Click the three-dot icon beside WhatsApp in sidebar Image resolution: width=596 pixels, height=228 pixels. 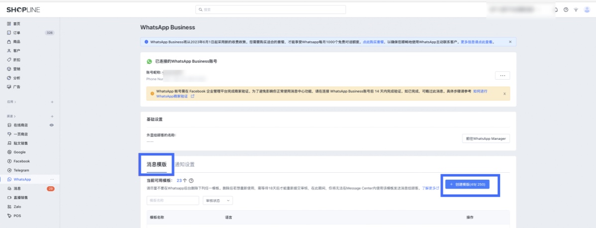52,179
